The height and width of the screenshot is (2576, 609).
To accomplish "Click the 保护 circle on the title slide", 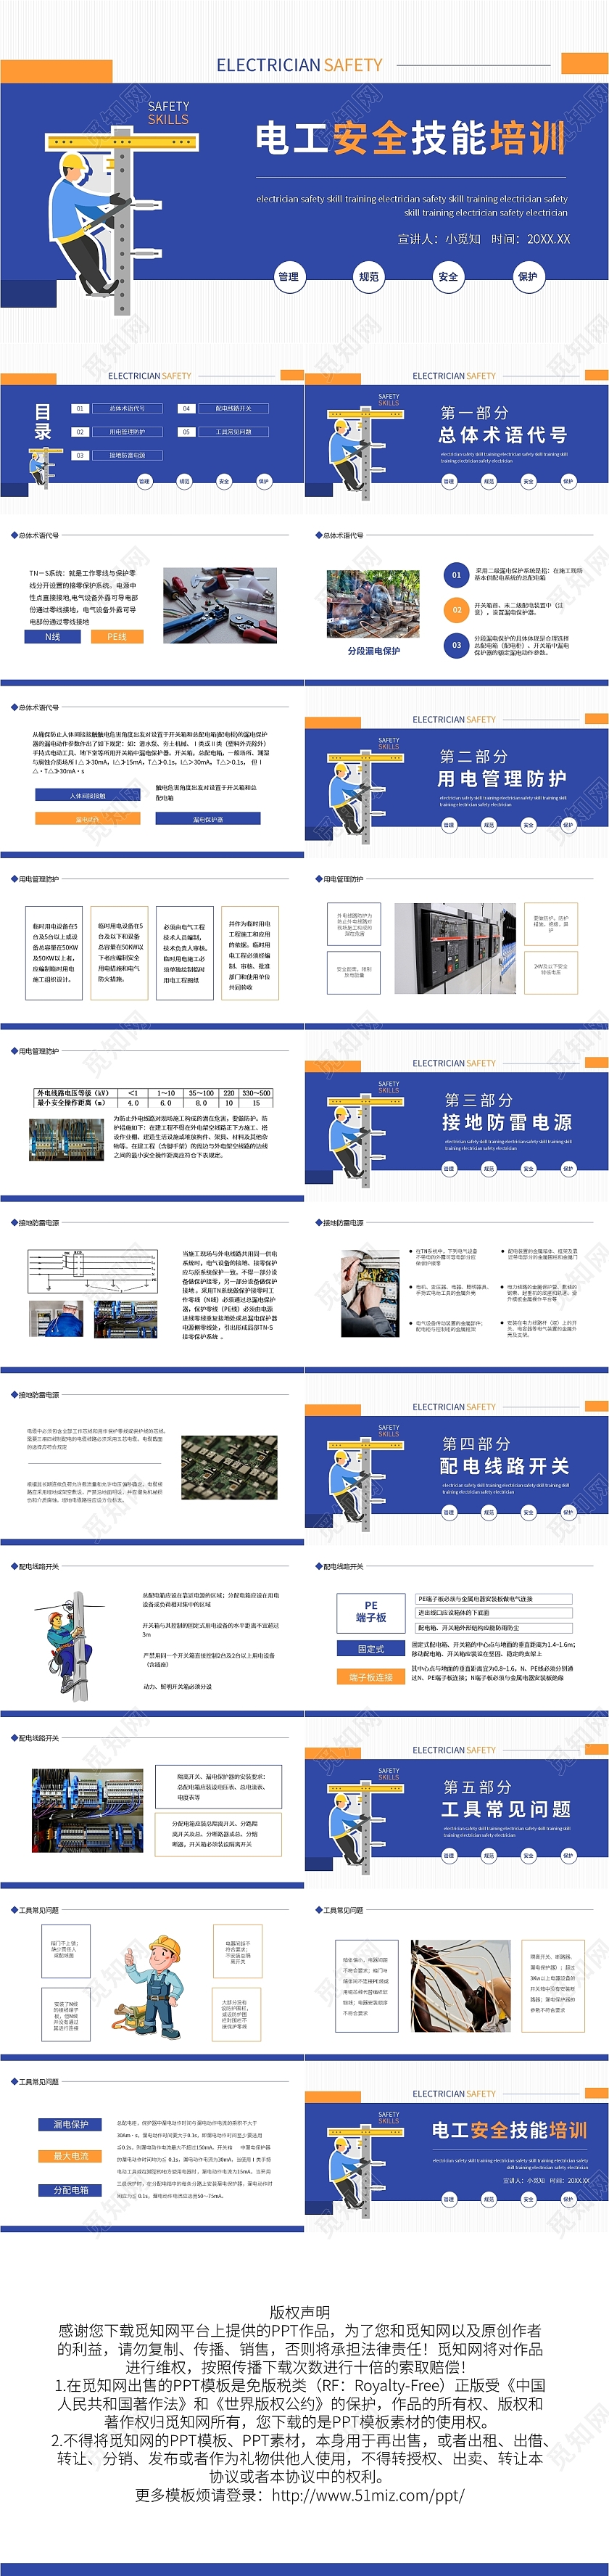I will 527,277.
